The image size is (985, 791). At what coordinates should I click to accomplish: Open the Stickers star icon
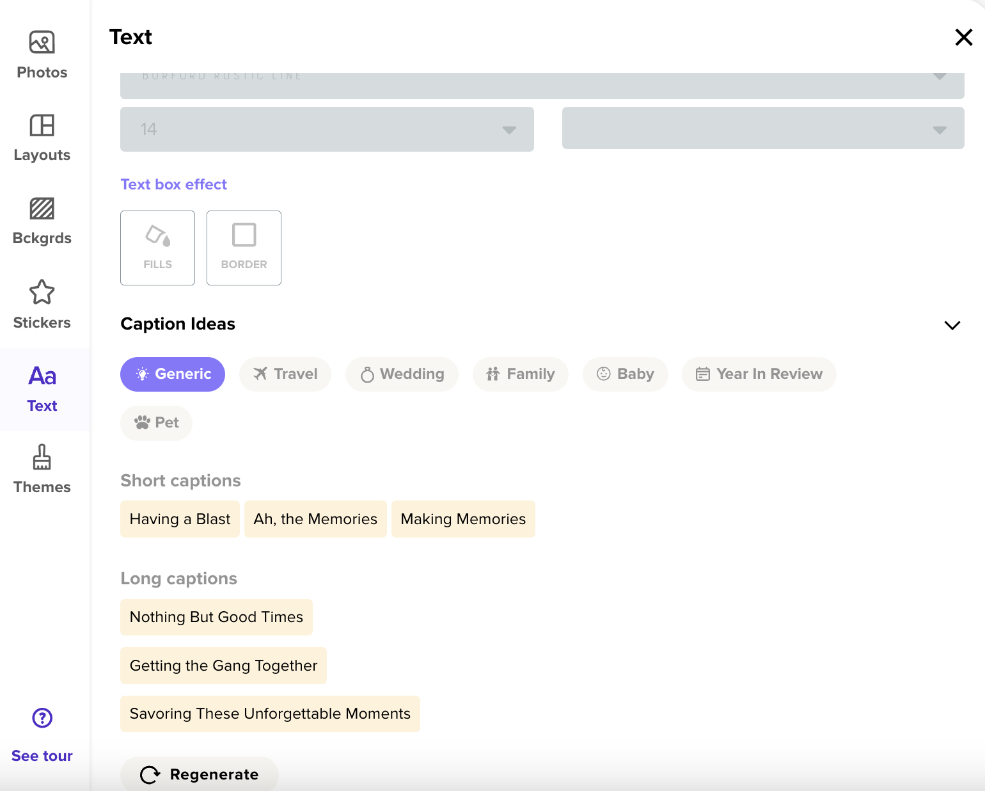(42, 292)
